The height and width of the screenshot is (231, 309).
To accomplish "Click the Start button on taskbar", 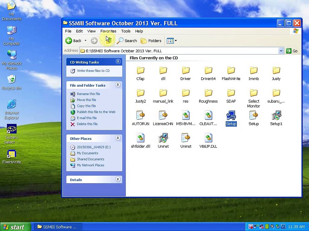I will (14, 227).
